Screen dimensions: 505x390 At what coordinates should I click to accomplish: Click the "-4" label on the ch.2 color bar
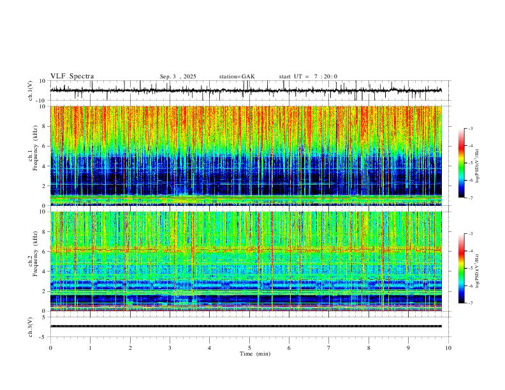coord(471,251)
